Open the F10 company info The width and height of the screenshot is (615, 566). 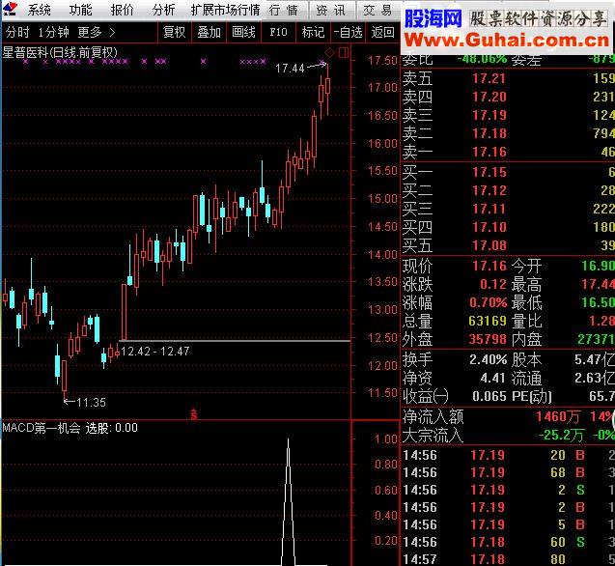[278, 32]
